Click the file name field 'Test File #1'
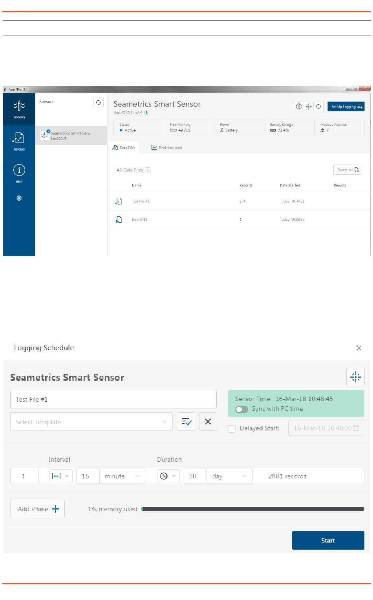 (x=113, y=399)
